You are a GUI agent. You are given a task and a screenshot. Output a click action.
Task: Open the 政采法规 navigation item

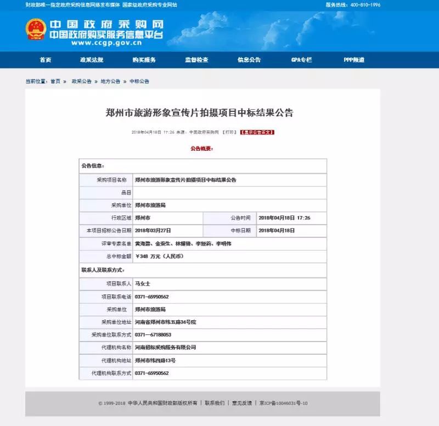(x=92, y=60)
